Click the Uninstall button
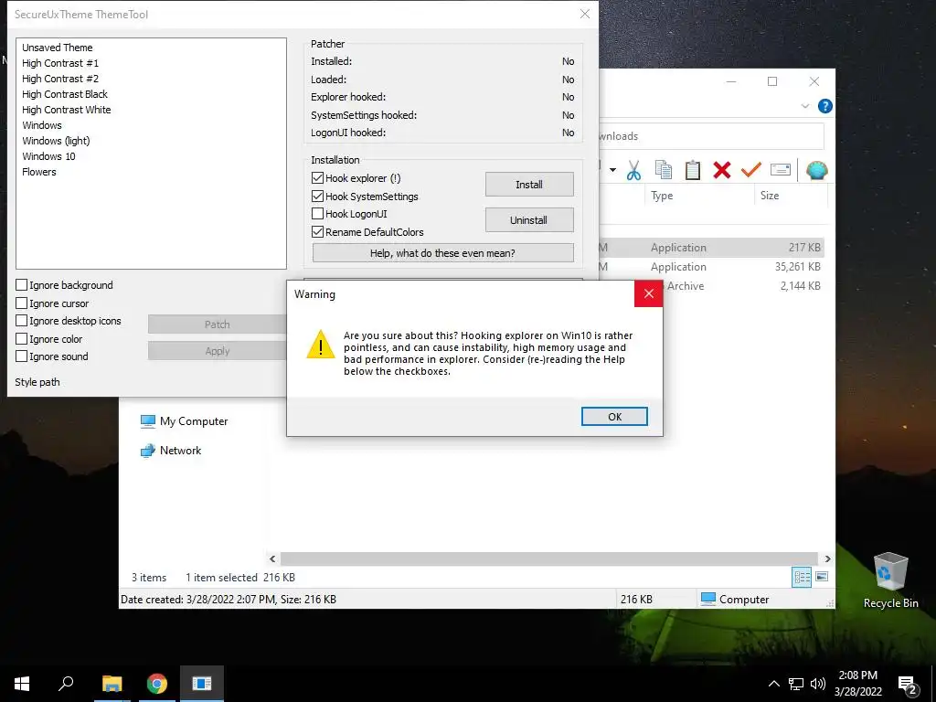Screen dimensions: 936x702 click(x=529, y=219)
